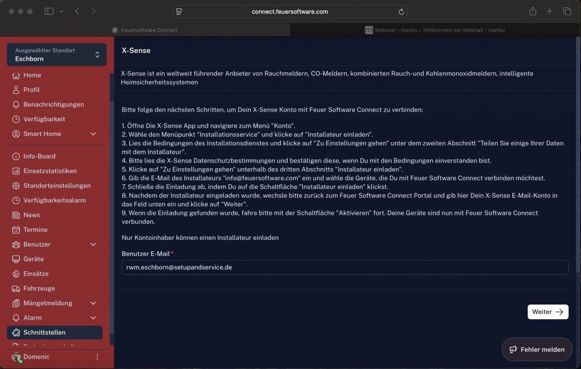Click the Verfügbarkeit clock icon
This screenshot has width=581, height=369.
point(16,120)
